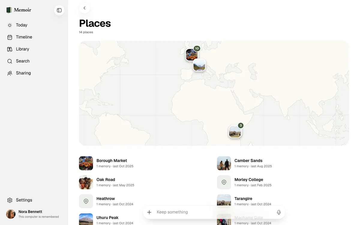Click the Nora Bennett account name
360x225 pixels.
30,211
